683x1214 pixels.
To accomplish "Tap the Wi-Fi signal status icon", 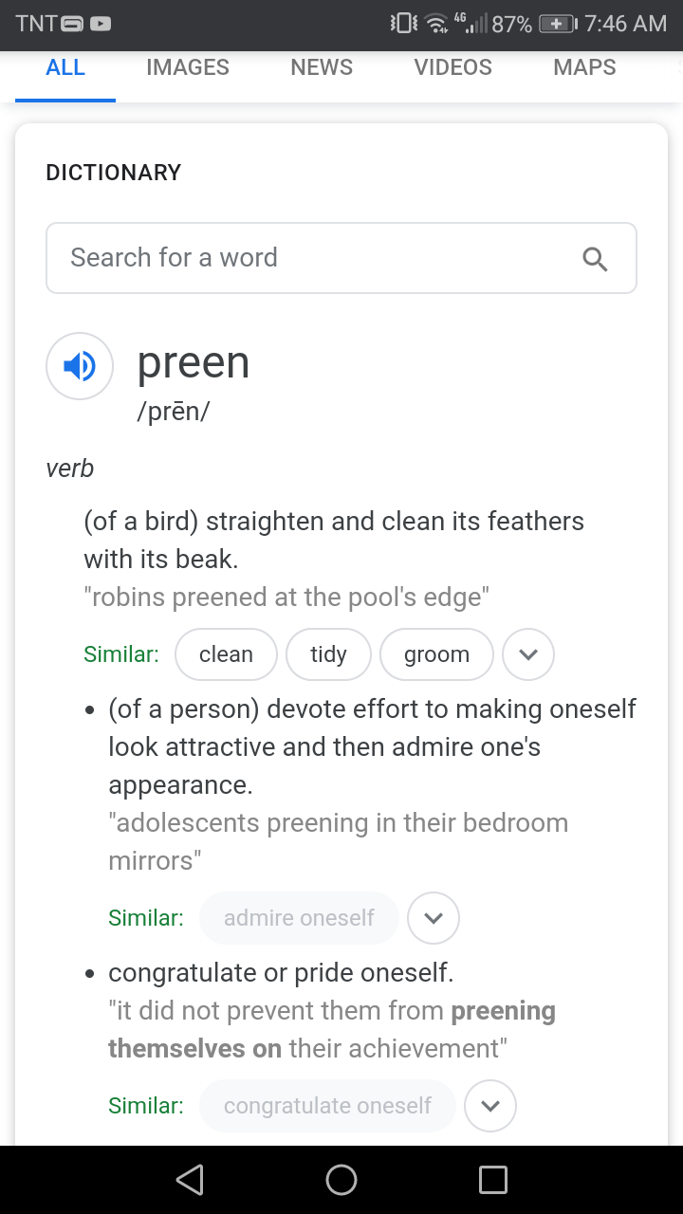I will click(434, 24).
